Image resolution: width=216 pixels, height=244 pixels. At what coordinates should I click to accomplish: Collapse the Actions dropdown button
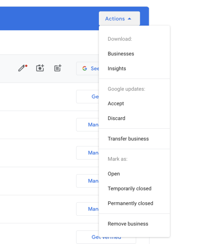pos(119,19)
